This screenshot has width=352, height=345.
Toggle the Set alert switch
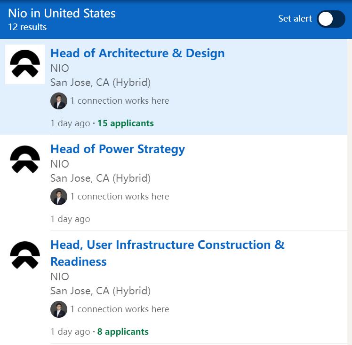[331, 19]
